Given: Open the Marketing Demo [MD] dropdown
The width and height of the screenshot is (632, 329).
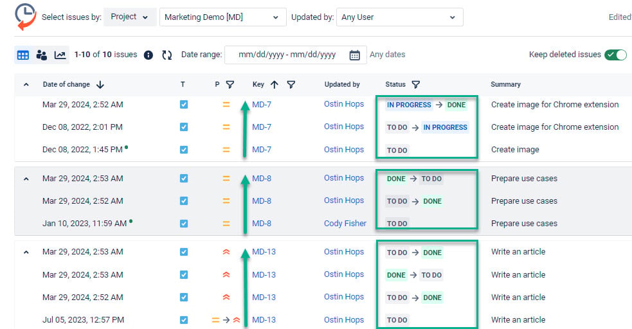Looking at the screenshot, I should [223, 17].
